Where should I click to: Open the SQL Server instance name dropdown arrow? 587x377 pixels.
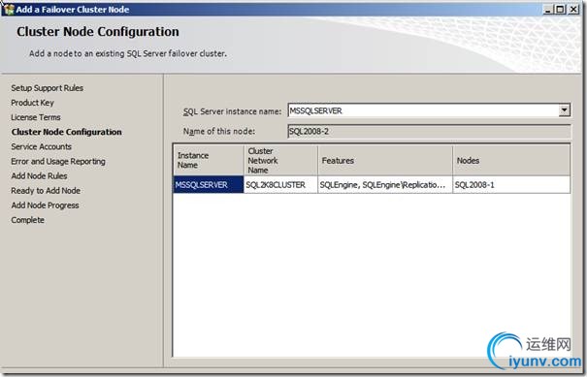tap(564, 110)
